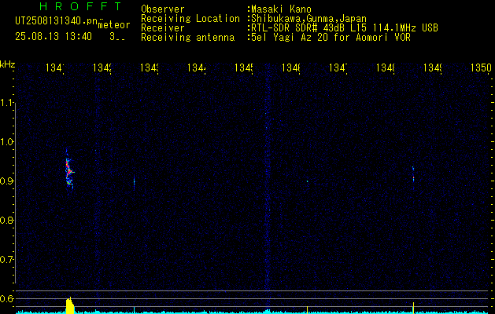Click the 'Receiving Location' label
This screenshot has height=314, width=495.
click(190, 19)
